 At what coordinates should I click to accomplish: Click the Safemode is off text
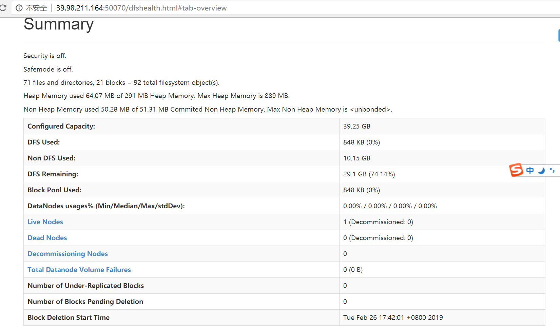48,69
